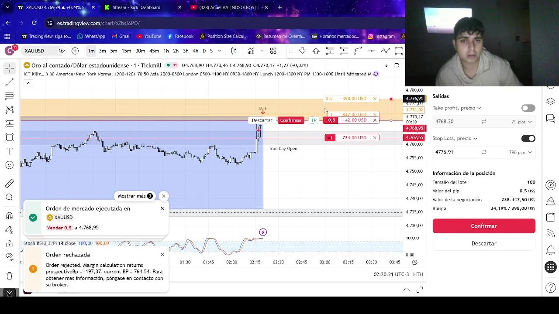This screenshot has width=559, height=314.
Task: Select the geometric shapes tool
Action: pos(9,137)
